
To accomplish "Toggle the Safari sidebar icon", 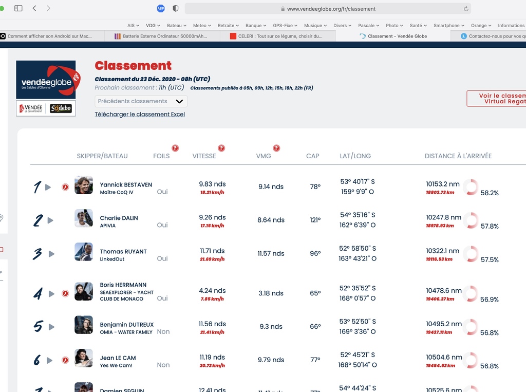I will pos(18,8).
